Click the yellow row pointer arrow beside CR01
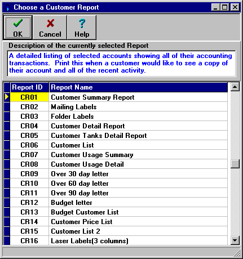 7,97
